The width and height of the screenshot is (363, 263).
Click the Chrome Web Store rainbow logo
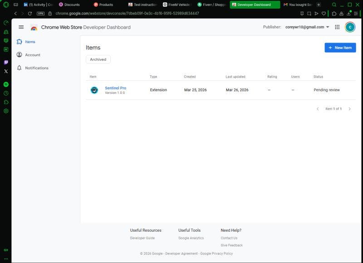coord(34,28)
